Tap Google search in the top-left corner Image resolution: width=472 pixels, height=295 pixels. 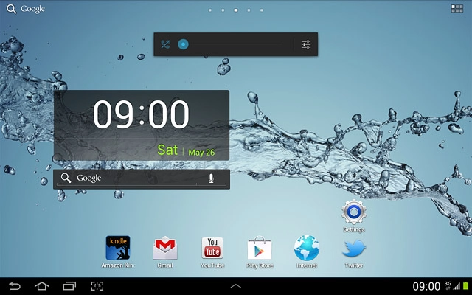coord(26,9)
